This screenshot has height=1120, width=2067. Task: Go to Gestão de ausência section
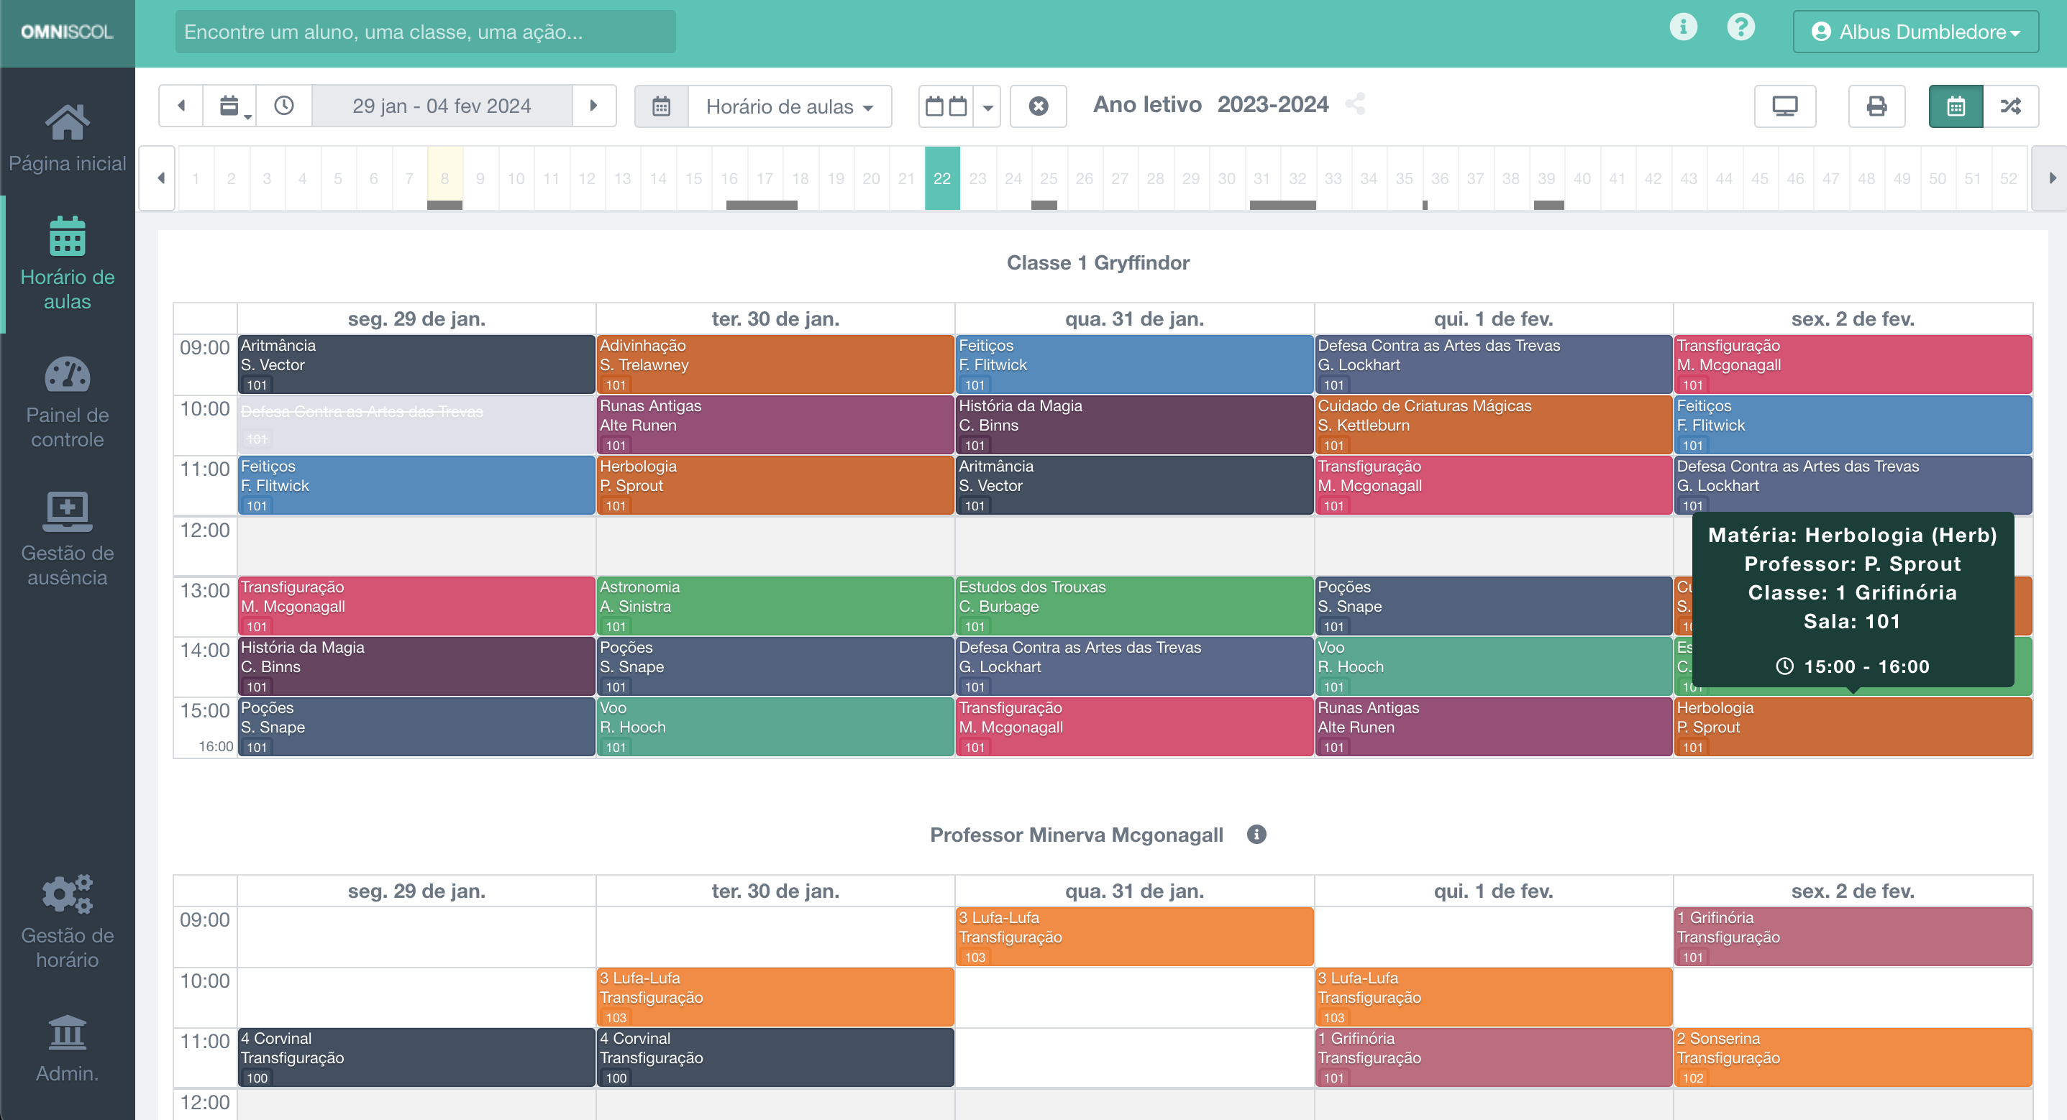68,539
